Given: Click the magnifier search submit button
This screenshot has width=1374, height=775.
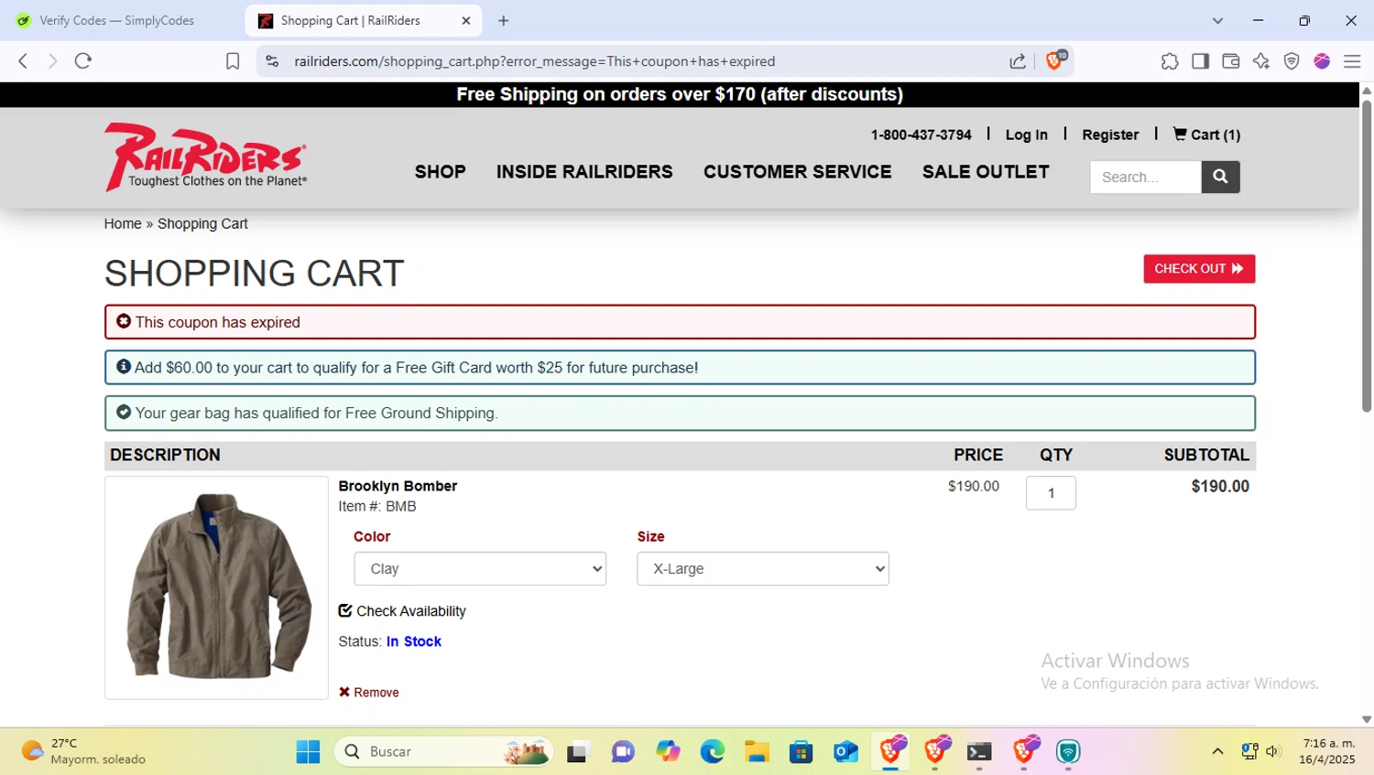Looking at the screenshot, I should 1220,177.
